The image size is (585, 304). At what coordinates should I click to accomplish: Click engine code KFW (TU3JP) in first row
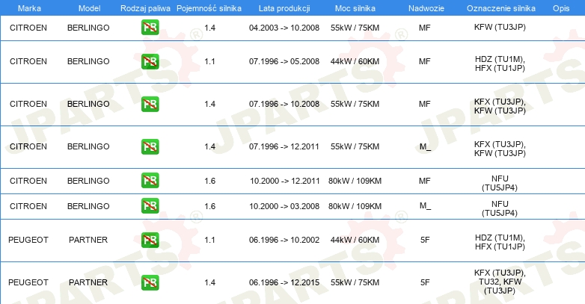tap(500, 27)
